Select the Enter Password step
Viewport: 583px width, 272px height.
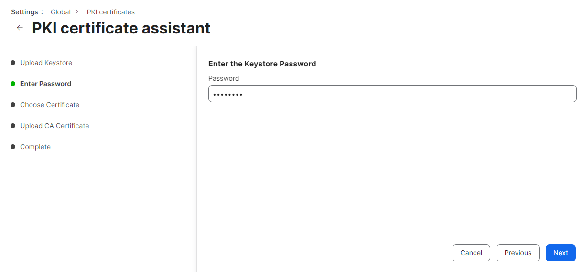[45, 84]
